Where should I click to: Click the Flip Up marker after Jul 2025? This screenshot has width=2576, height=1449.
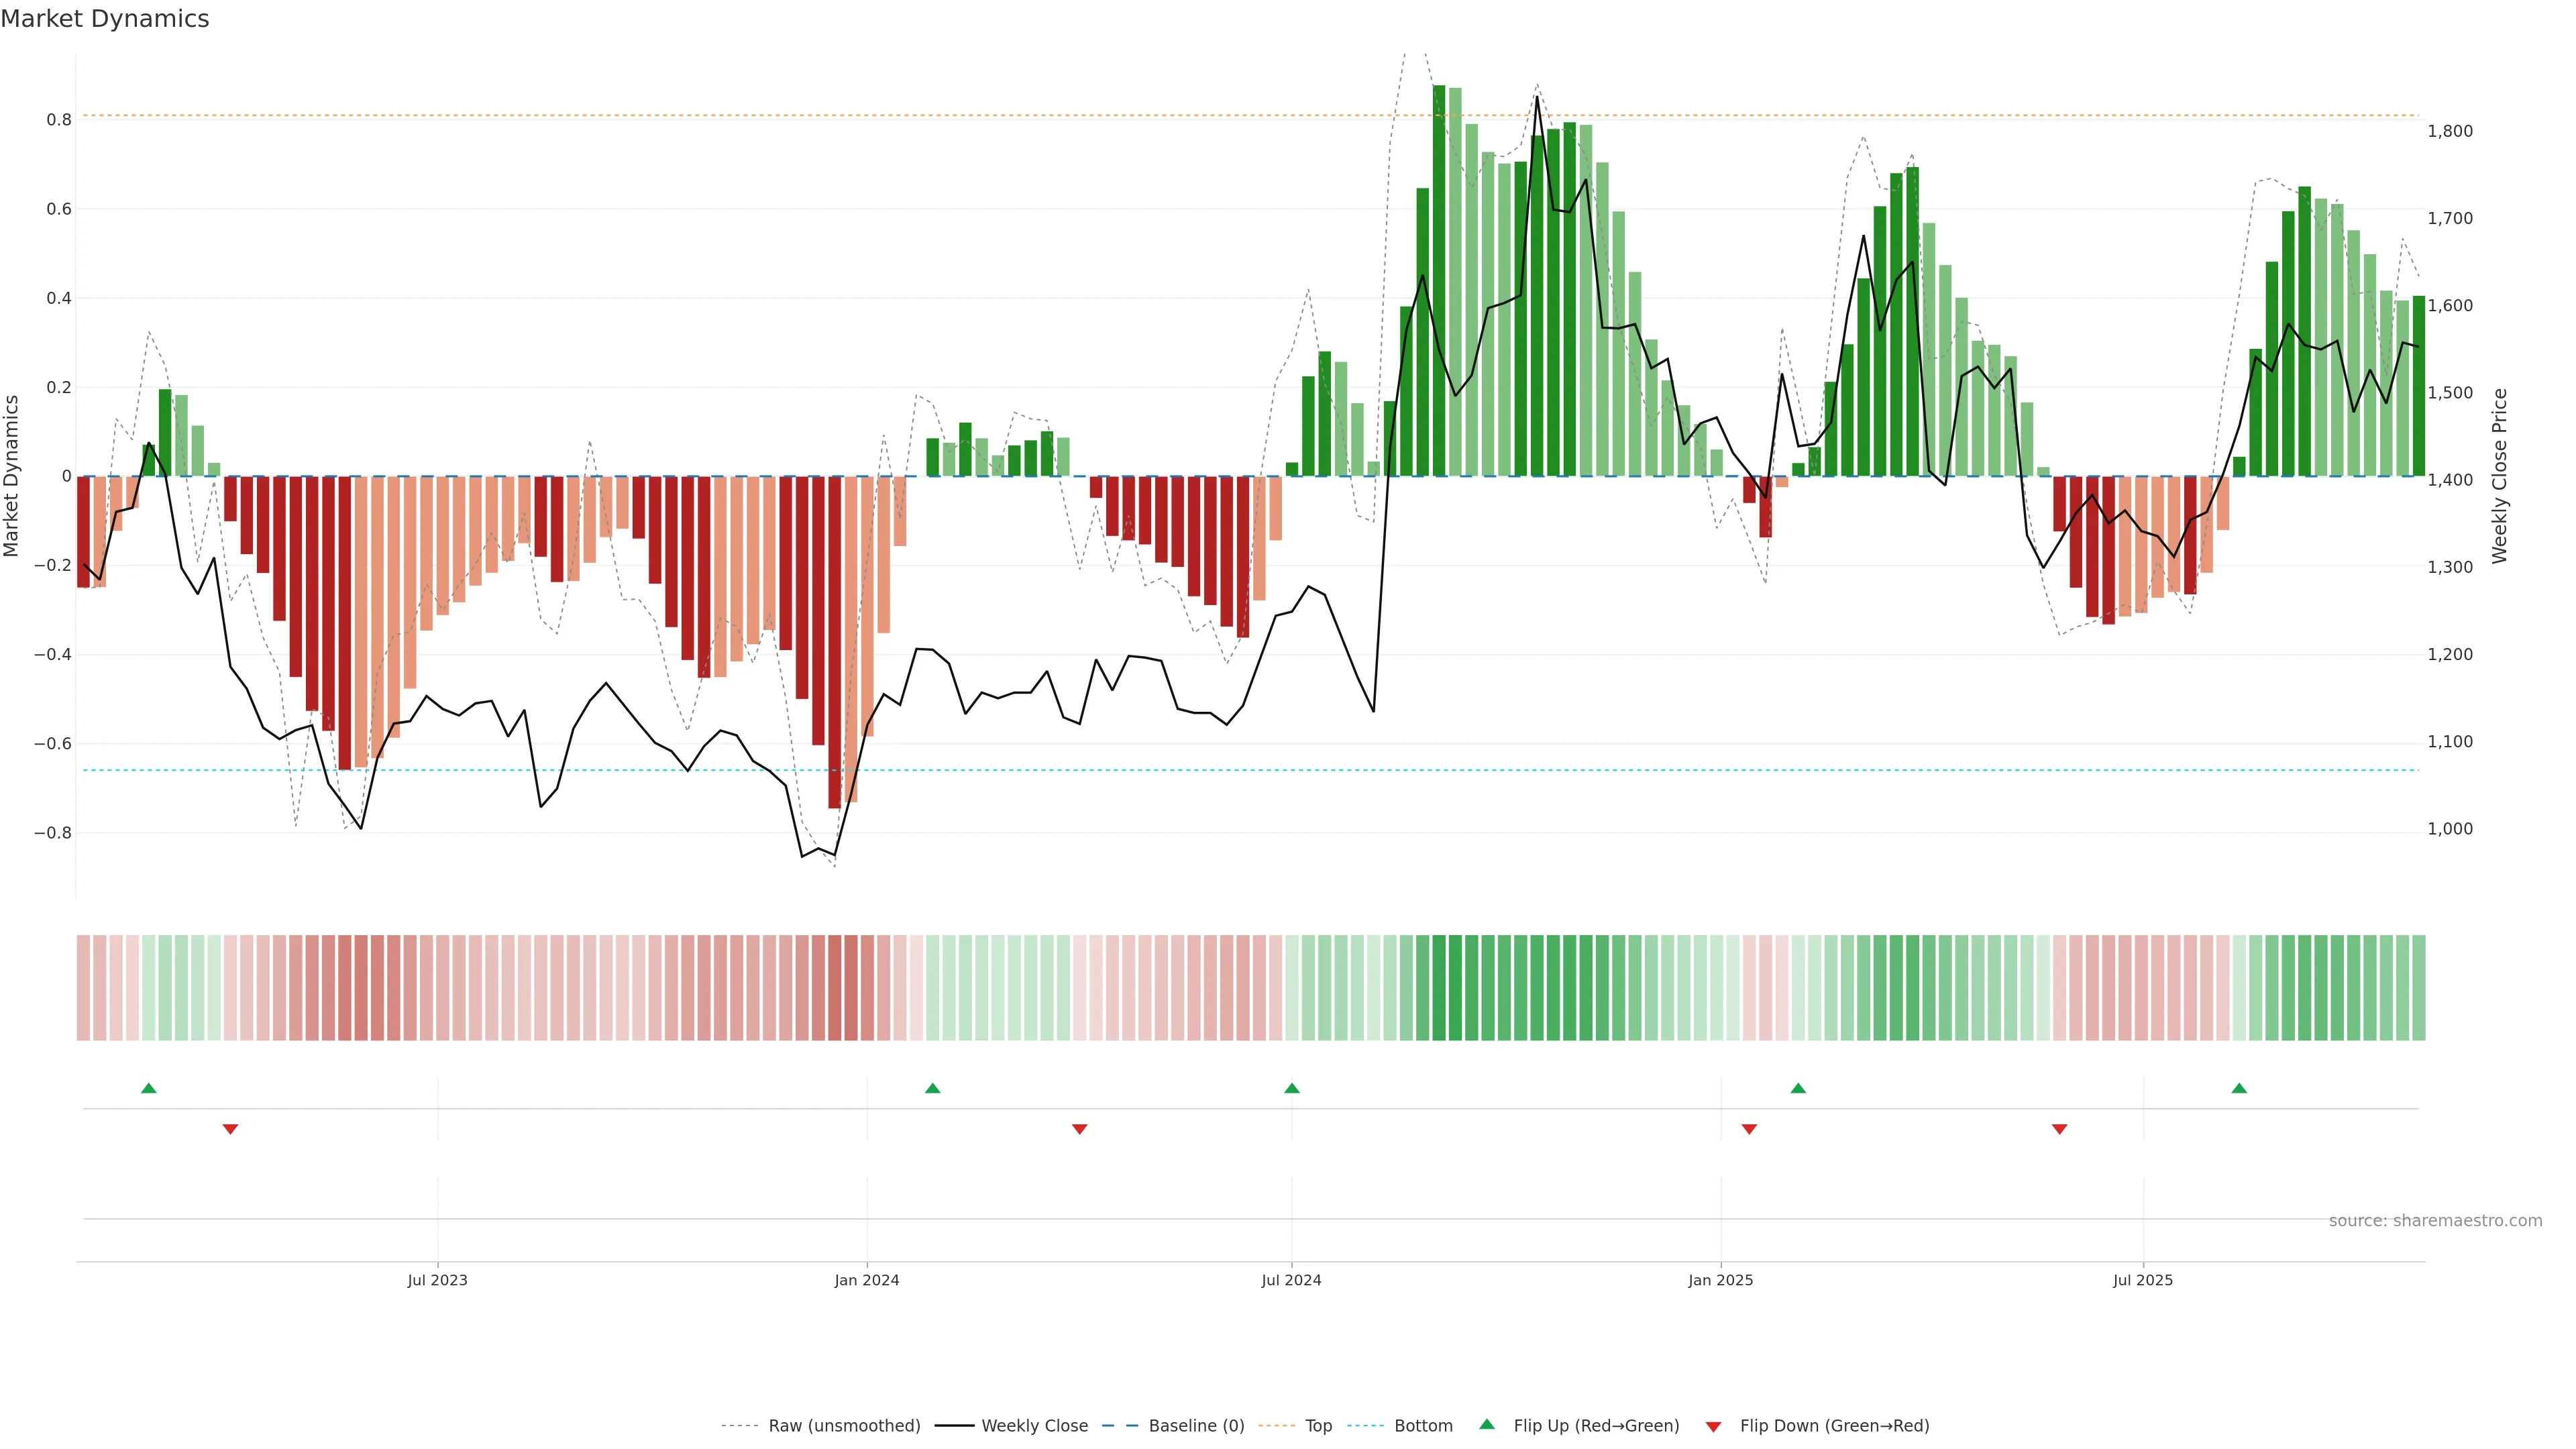2239,1088
